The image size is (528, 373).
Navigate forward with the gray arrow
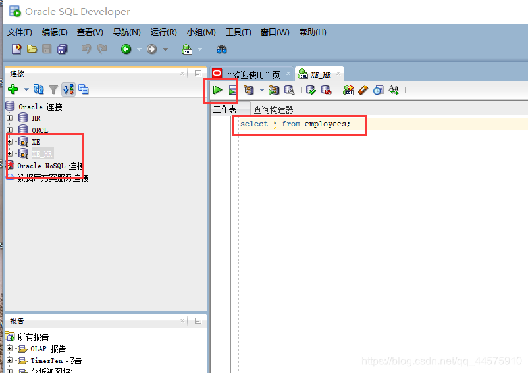tap(152, 49)
